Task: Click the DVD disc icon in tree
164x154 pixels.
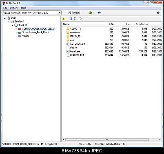Action: coord(9,18)
